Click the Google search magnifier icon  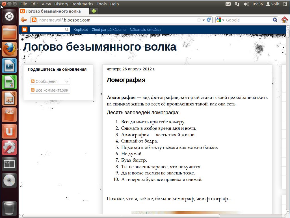tap(275, 20)
